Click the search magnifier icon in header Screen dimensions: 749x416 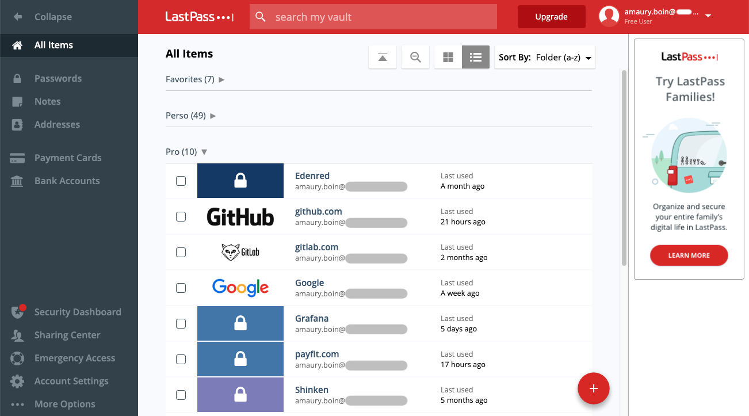[261, 17]
